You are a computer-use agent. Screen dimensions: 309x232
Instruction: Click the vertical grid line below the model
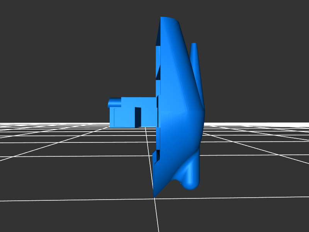[x=157, y=216]
